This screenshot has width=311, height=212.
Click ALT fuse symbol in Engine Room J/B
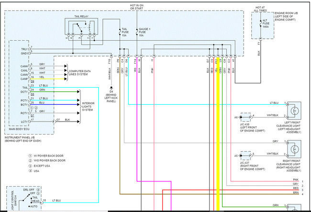(x=260, y=23)
